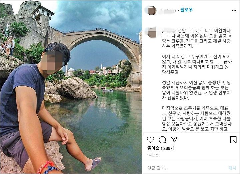Save the post using the bookmark icon
The image size is (240, 174).
[233, 140]
